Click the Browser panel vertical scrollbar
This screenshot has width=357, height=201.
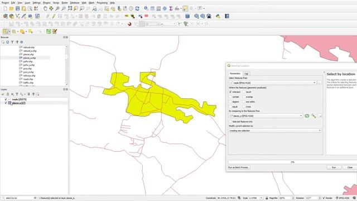(67, 65)
